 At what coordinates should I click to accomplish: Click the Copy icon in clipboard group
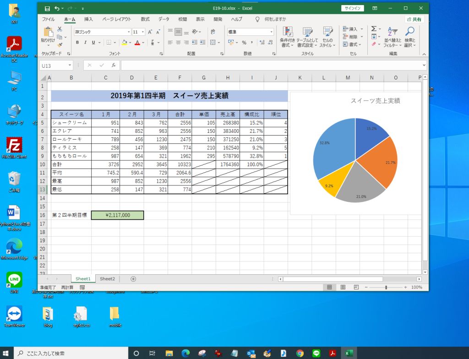tap(60, 37)
